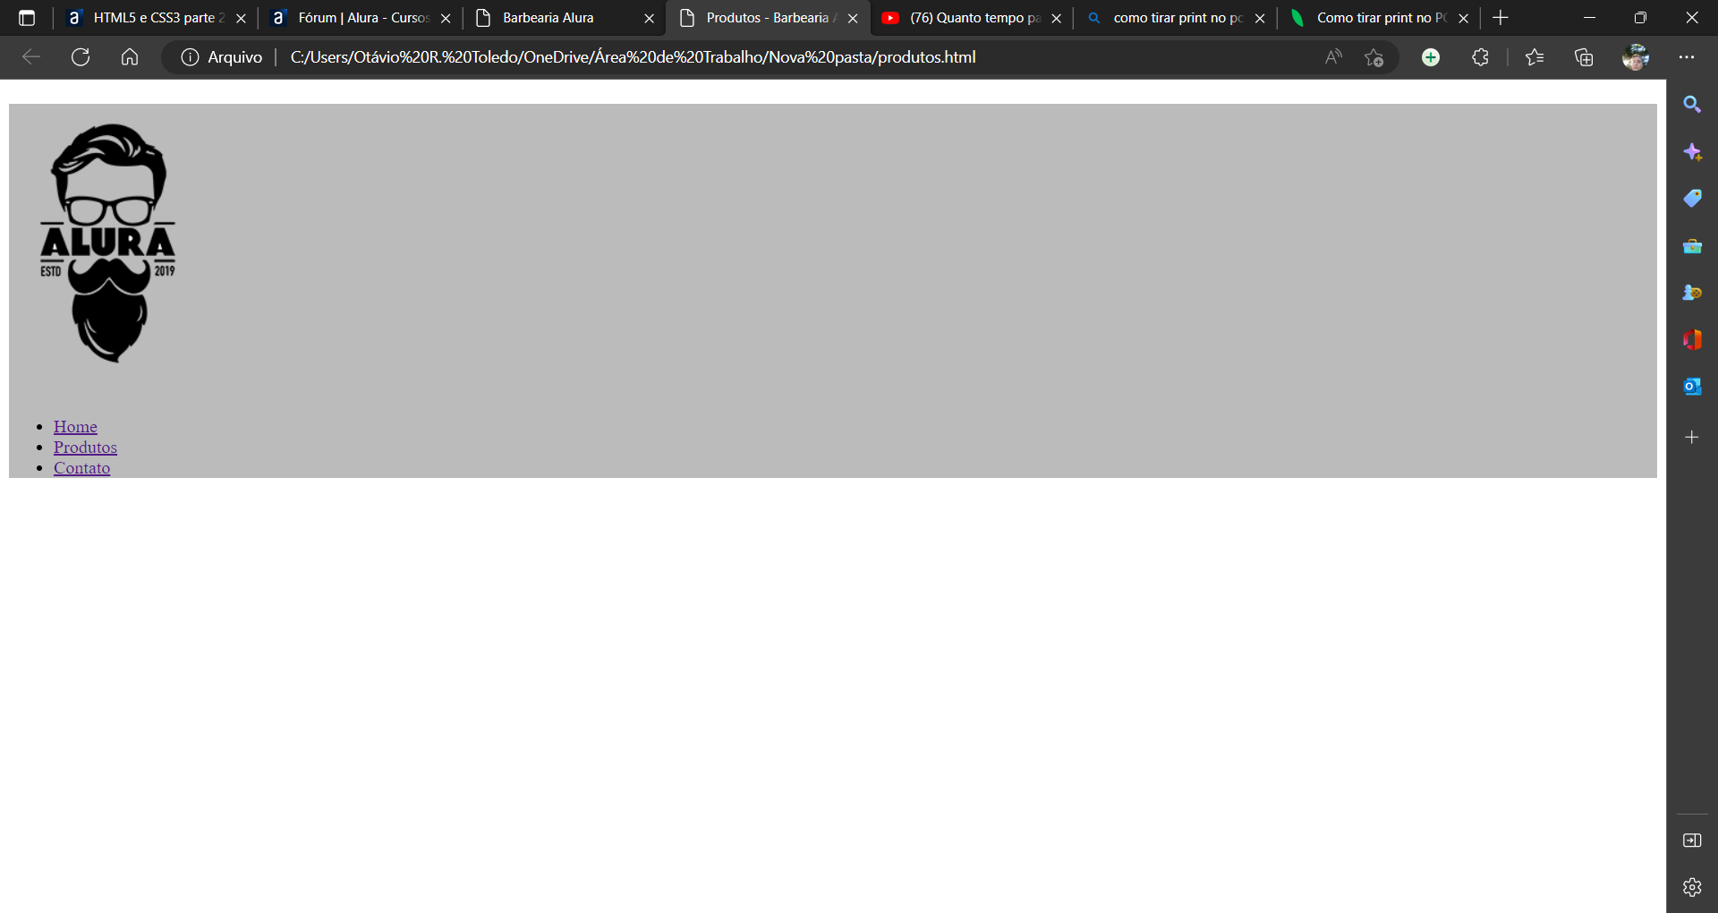Open sidebar search icon

[1692, 105]
